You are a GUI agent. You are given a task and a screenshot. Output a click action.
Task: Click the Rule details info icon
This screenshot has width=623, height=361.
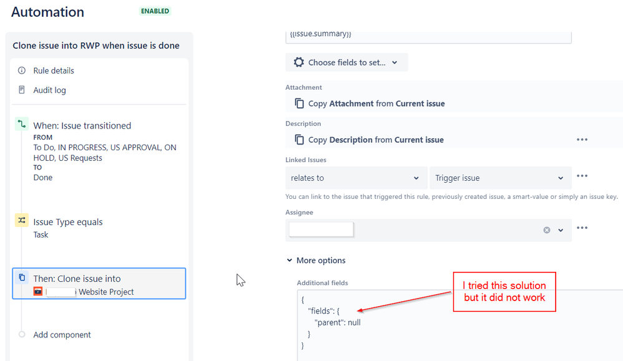22,70
